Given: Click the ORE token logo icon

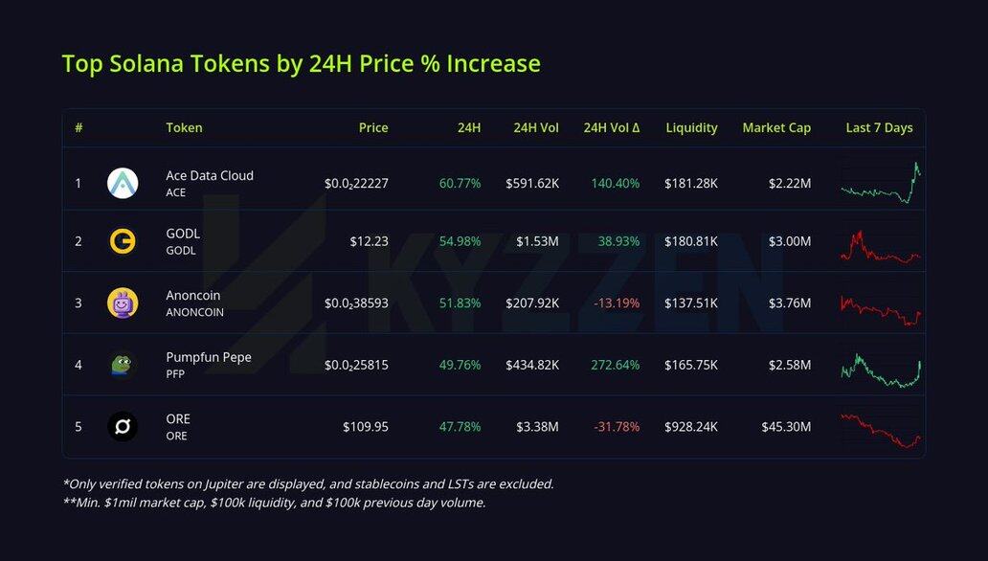Looking at the screenshot, I should pyautogui.click(x=123, y=426).
